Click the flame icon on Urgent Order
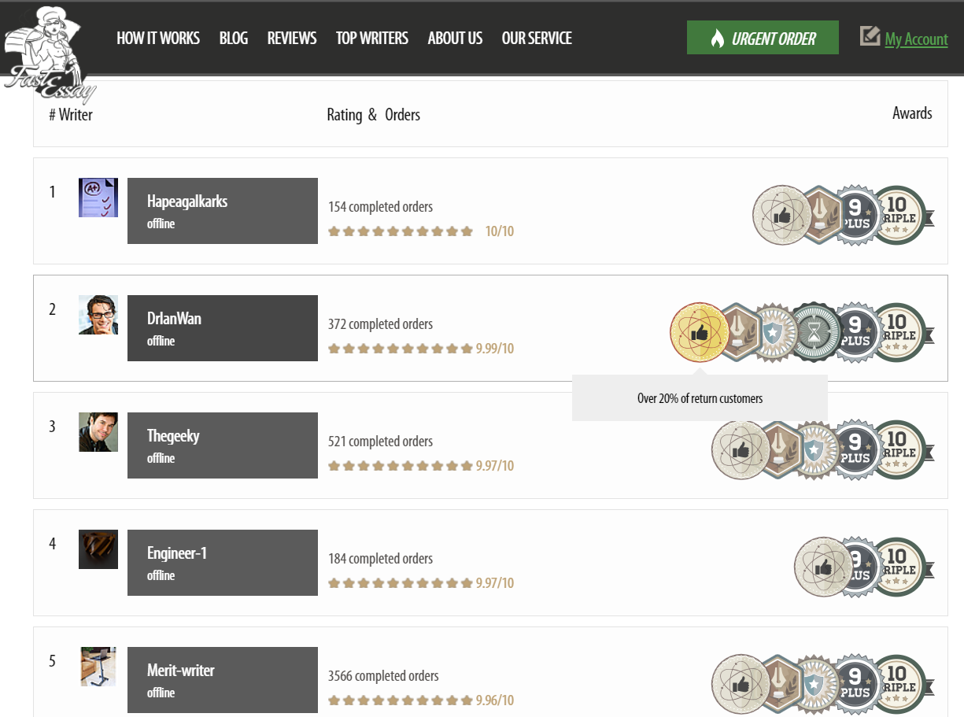964x717 pixels. pyautogui.click(x=717, y=39)
